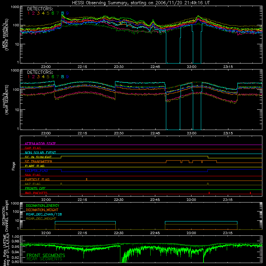
Task: Click 23:00 tick under front segments plot
Action: [192, 67]
